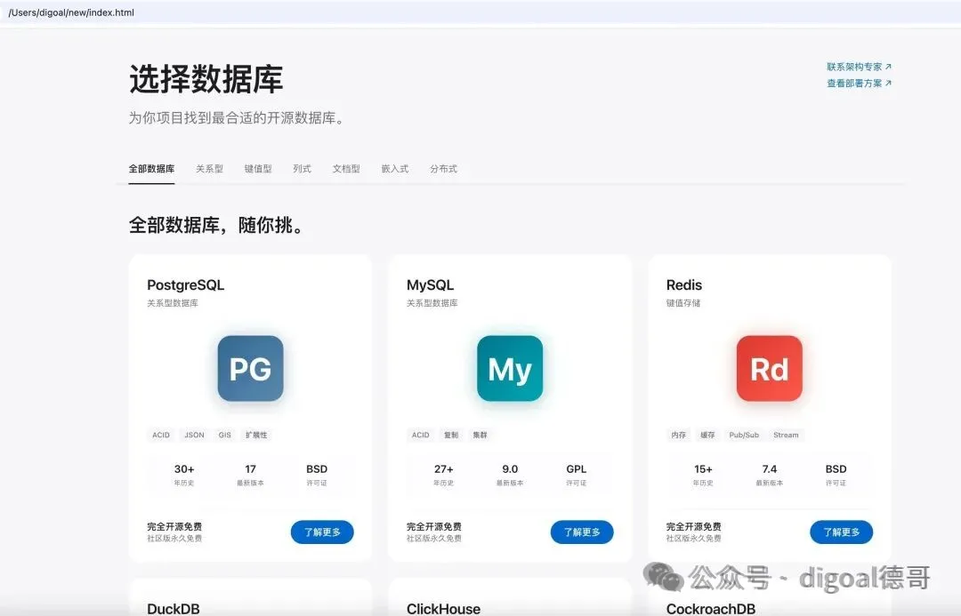Click the 15+ 年历史 stat
Image resolution: width=961 pixels, height=616 pixels.
coord(703,475)
